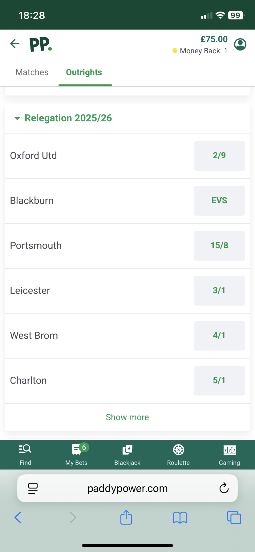
Task: Collapse the Relegation 2025/26 section
Action: pyautogui.click(x=18, y=118)
